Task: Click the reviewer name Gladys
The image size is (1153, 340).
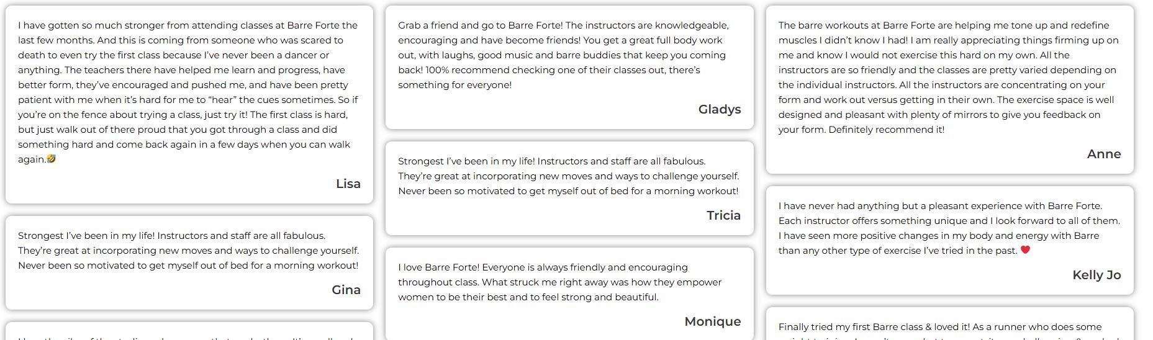Action: click(x=719, y=109)
